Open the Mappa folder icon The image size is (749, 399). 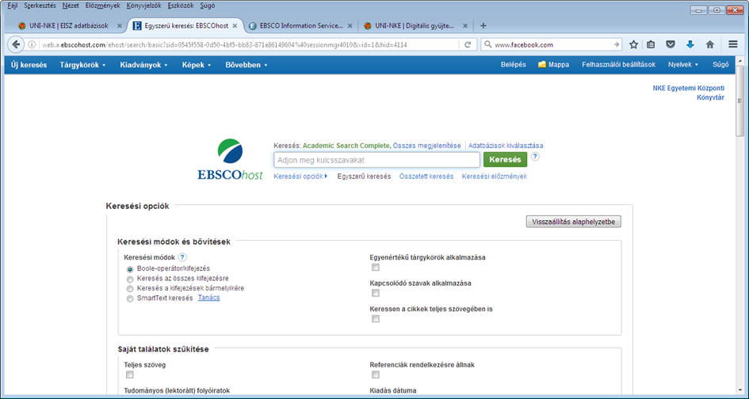click(541, 64)
